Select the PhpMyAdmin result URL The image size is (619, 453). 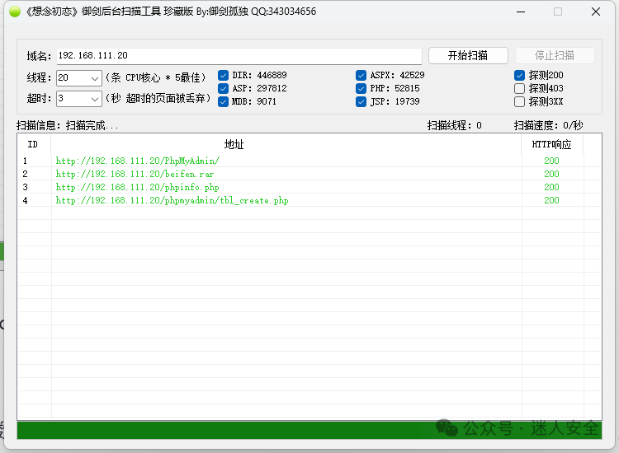[x=137, y=161]
